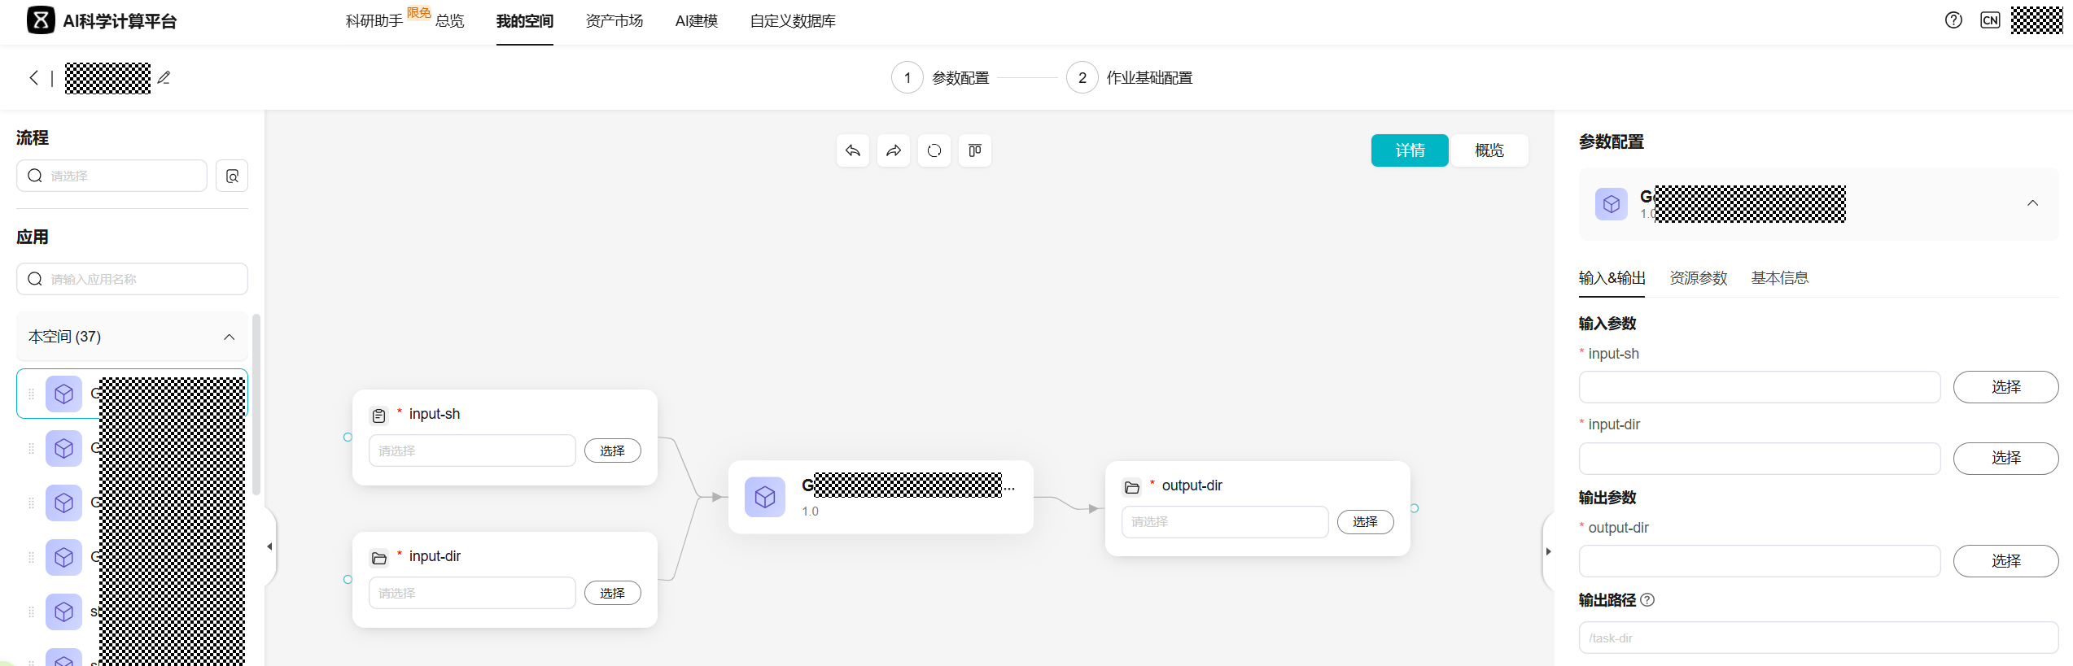This screenshot has width=2073, height=666.
Task: Click the undo arrow in canvas toolbar
Action: 852,150
